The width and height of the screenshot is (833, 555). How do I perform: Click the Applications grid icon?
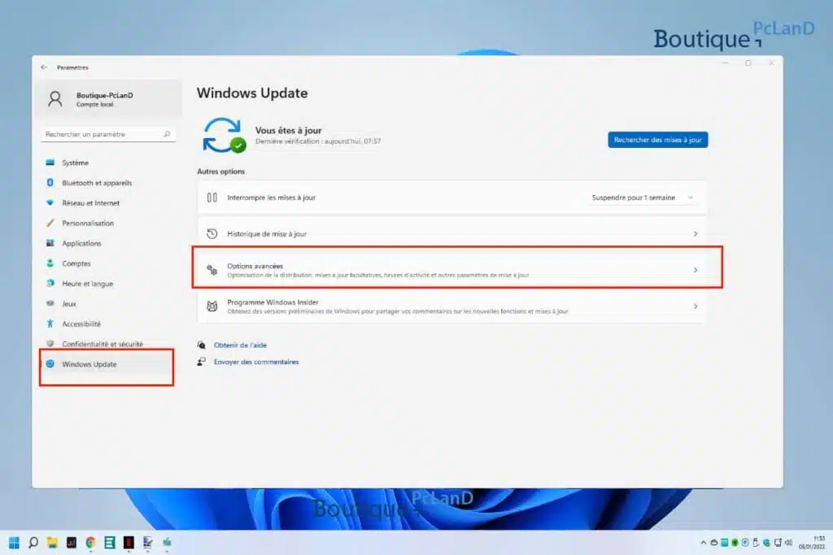tap(50, 243)
